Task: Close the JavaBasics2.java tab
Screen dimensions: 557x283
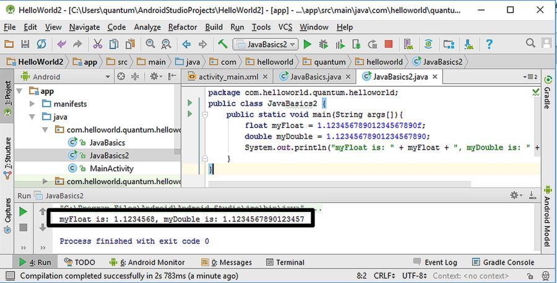Action: [x=435, y=77]
